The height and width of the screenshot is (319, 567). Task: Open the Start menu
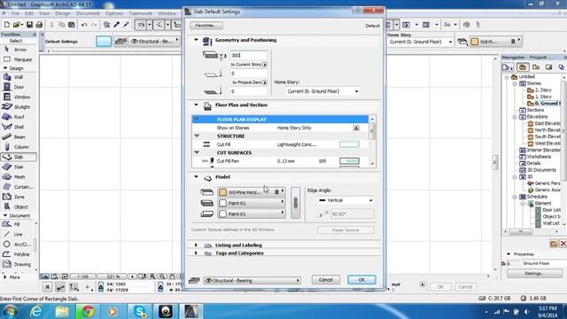pos(10,311)
